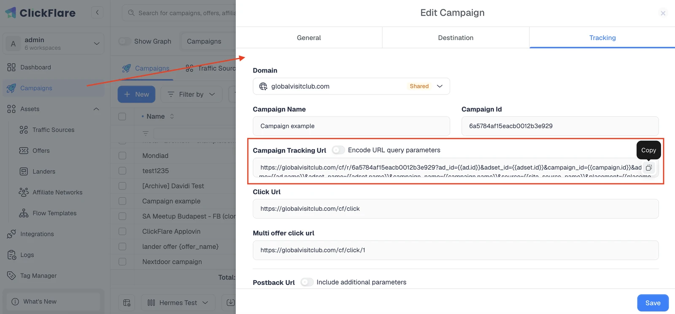
Task: Close the Edit Campaign panel
Action: click(663, 13)
